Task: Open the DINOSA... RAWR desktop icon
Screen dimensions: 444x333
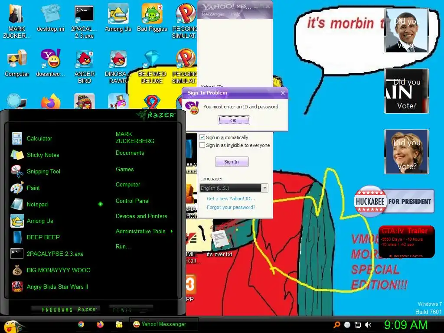Action: pos(118,67)
